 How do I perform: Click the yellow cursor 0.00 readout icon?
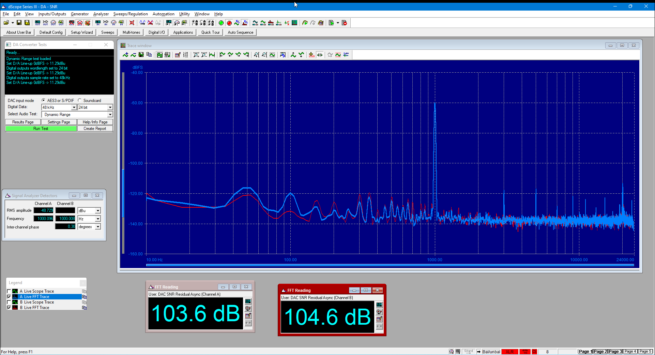point(311,55)
